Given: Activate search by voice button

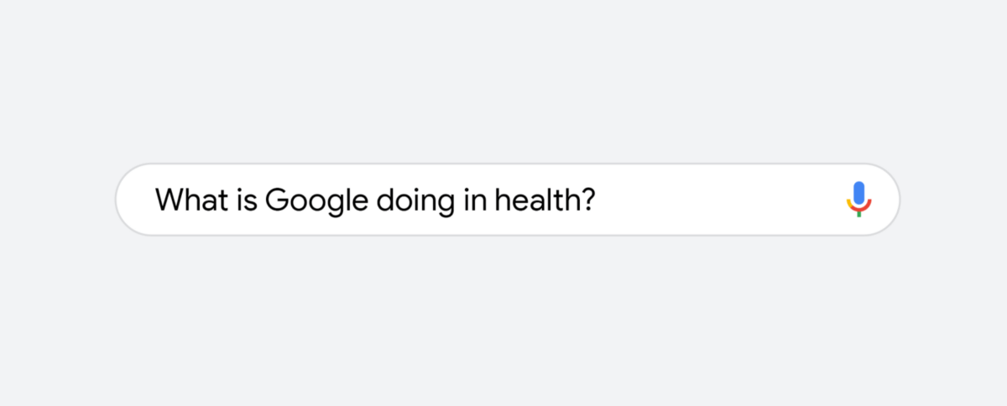Looking at the screenshot, I should click(x=858, y=200).
